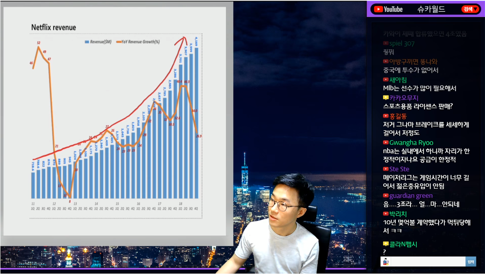Click YouTube badge beside 홍길동

pyautogui.click(x=386, y=116)
